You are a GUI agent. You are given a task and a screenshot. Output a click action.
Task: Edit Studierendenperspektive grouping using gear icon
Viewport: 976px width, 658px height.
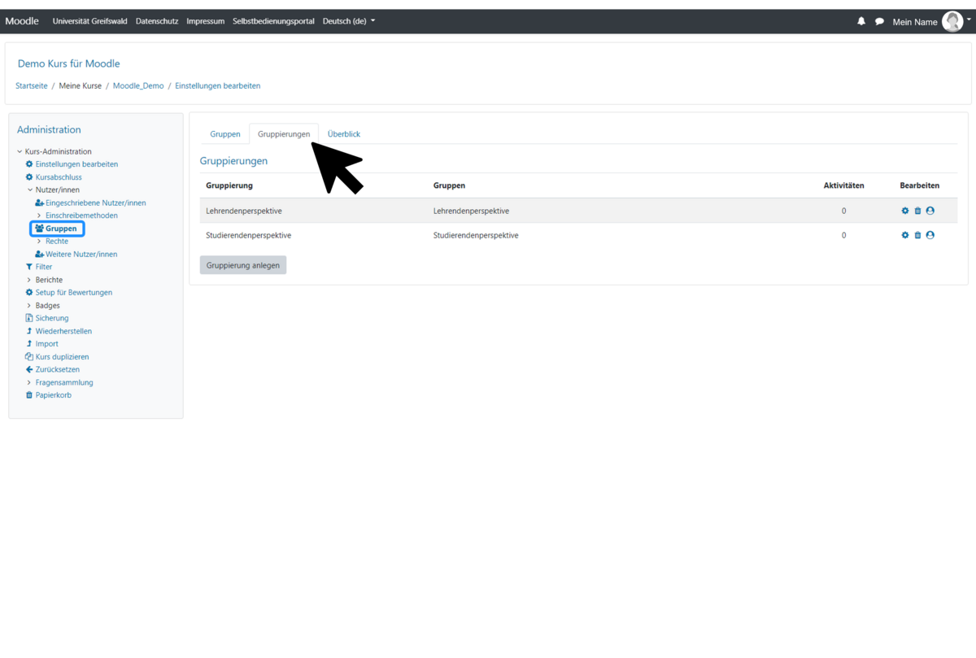click(904, 235)
